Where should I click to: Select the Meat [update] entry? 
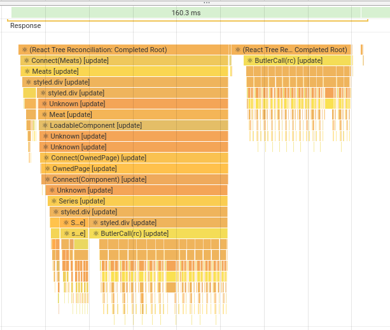[133, 114]
